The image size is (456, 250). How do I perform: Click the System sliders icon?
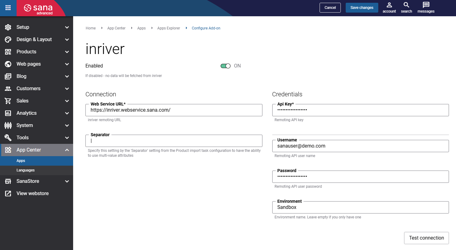(x=8, y=125)
